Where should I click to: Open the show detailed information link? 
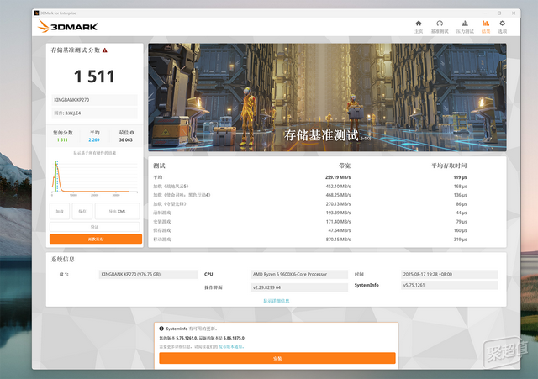[277, 301]
